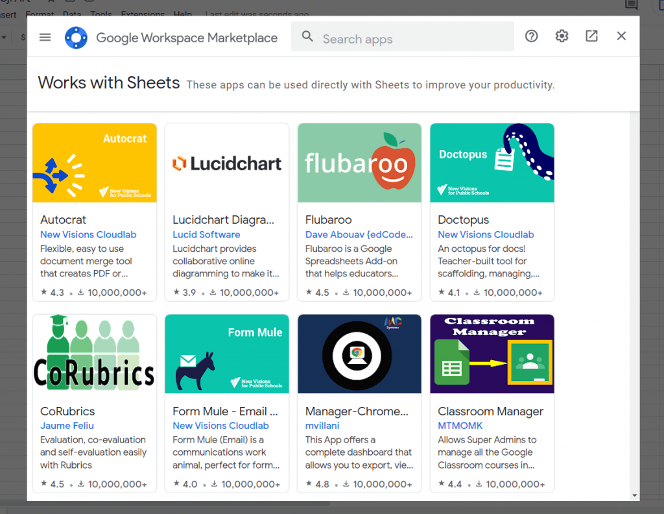Open the MTMOMK developer link

coord(460,426)
